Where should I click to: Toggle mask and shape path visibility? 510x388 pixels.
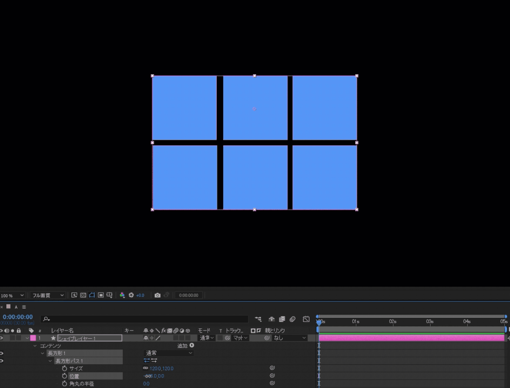[92, 295]
